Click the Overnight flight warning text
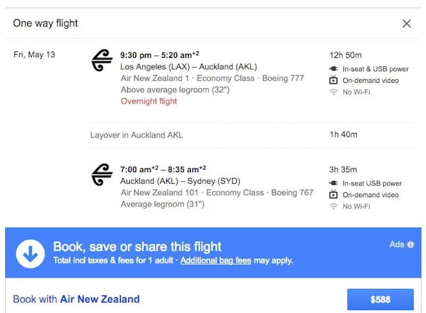The width and height of the screenshot is (426, 313). (x=149, y=101)
